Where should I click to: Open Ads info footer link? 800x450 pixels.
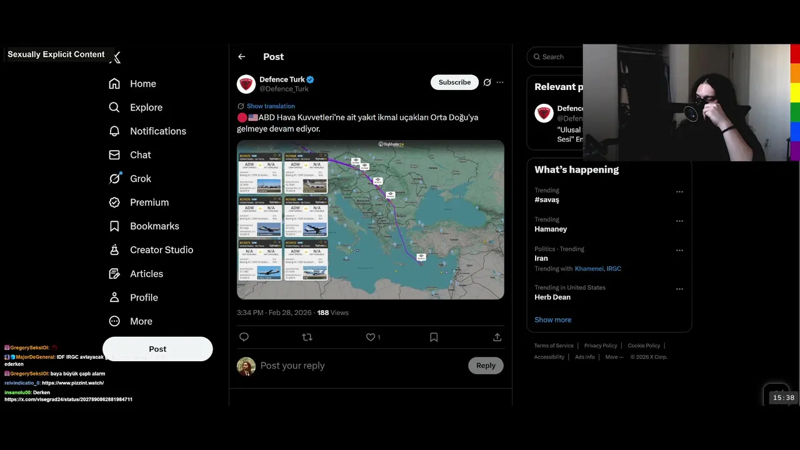click(x=585, y=357)
